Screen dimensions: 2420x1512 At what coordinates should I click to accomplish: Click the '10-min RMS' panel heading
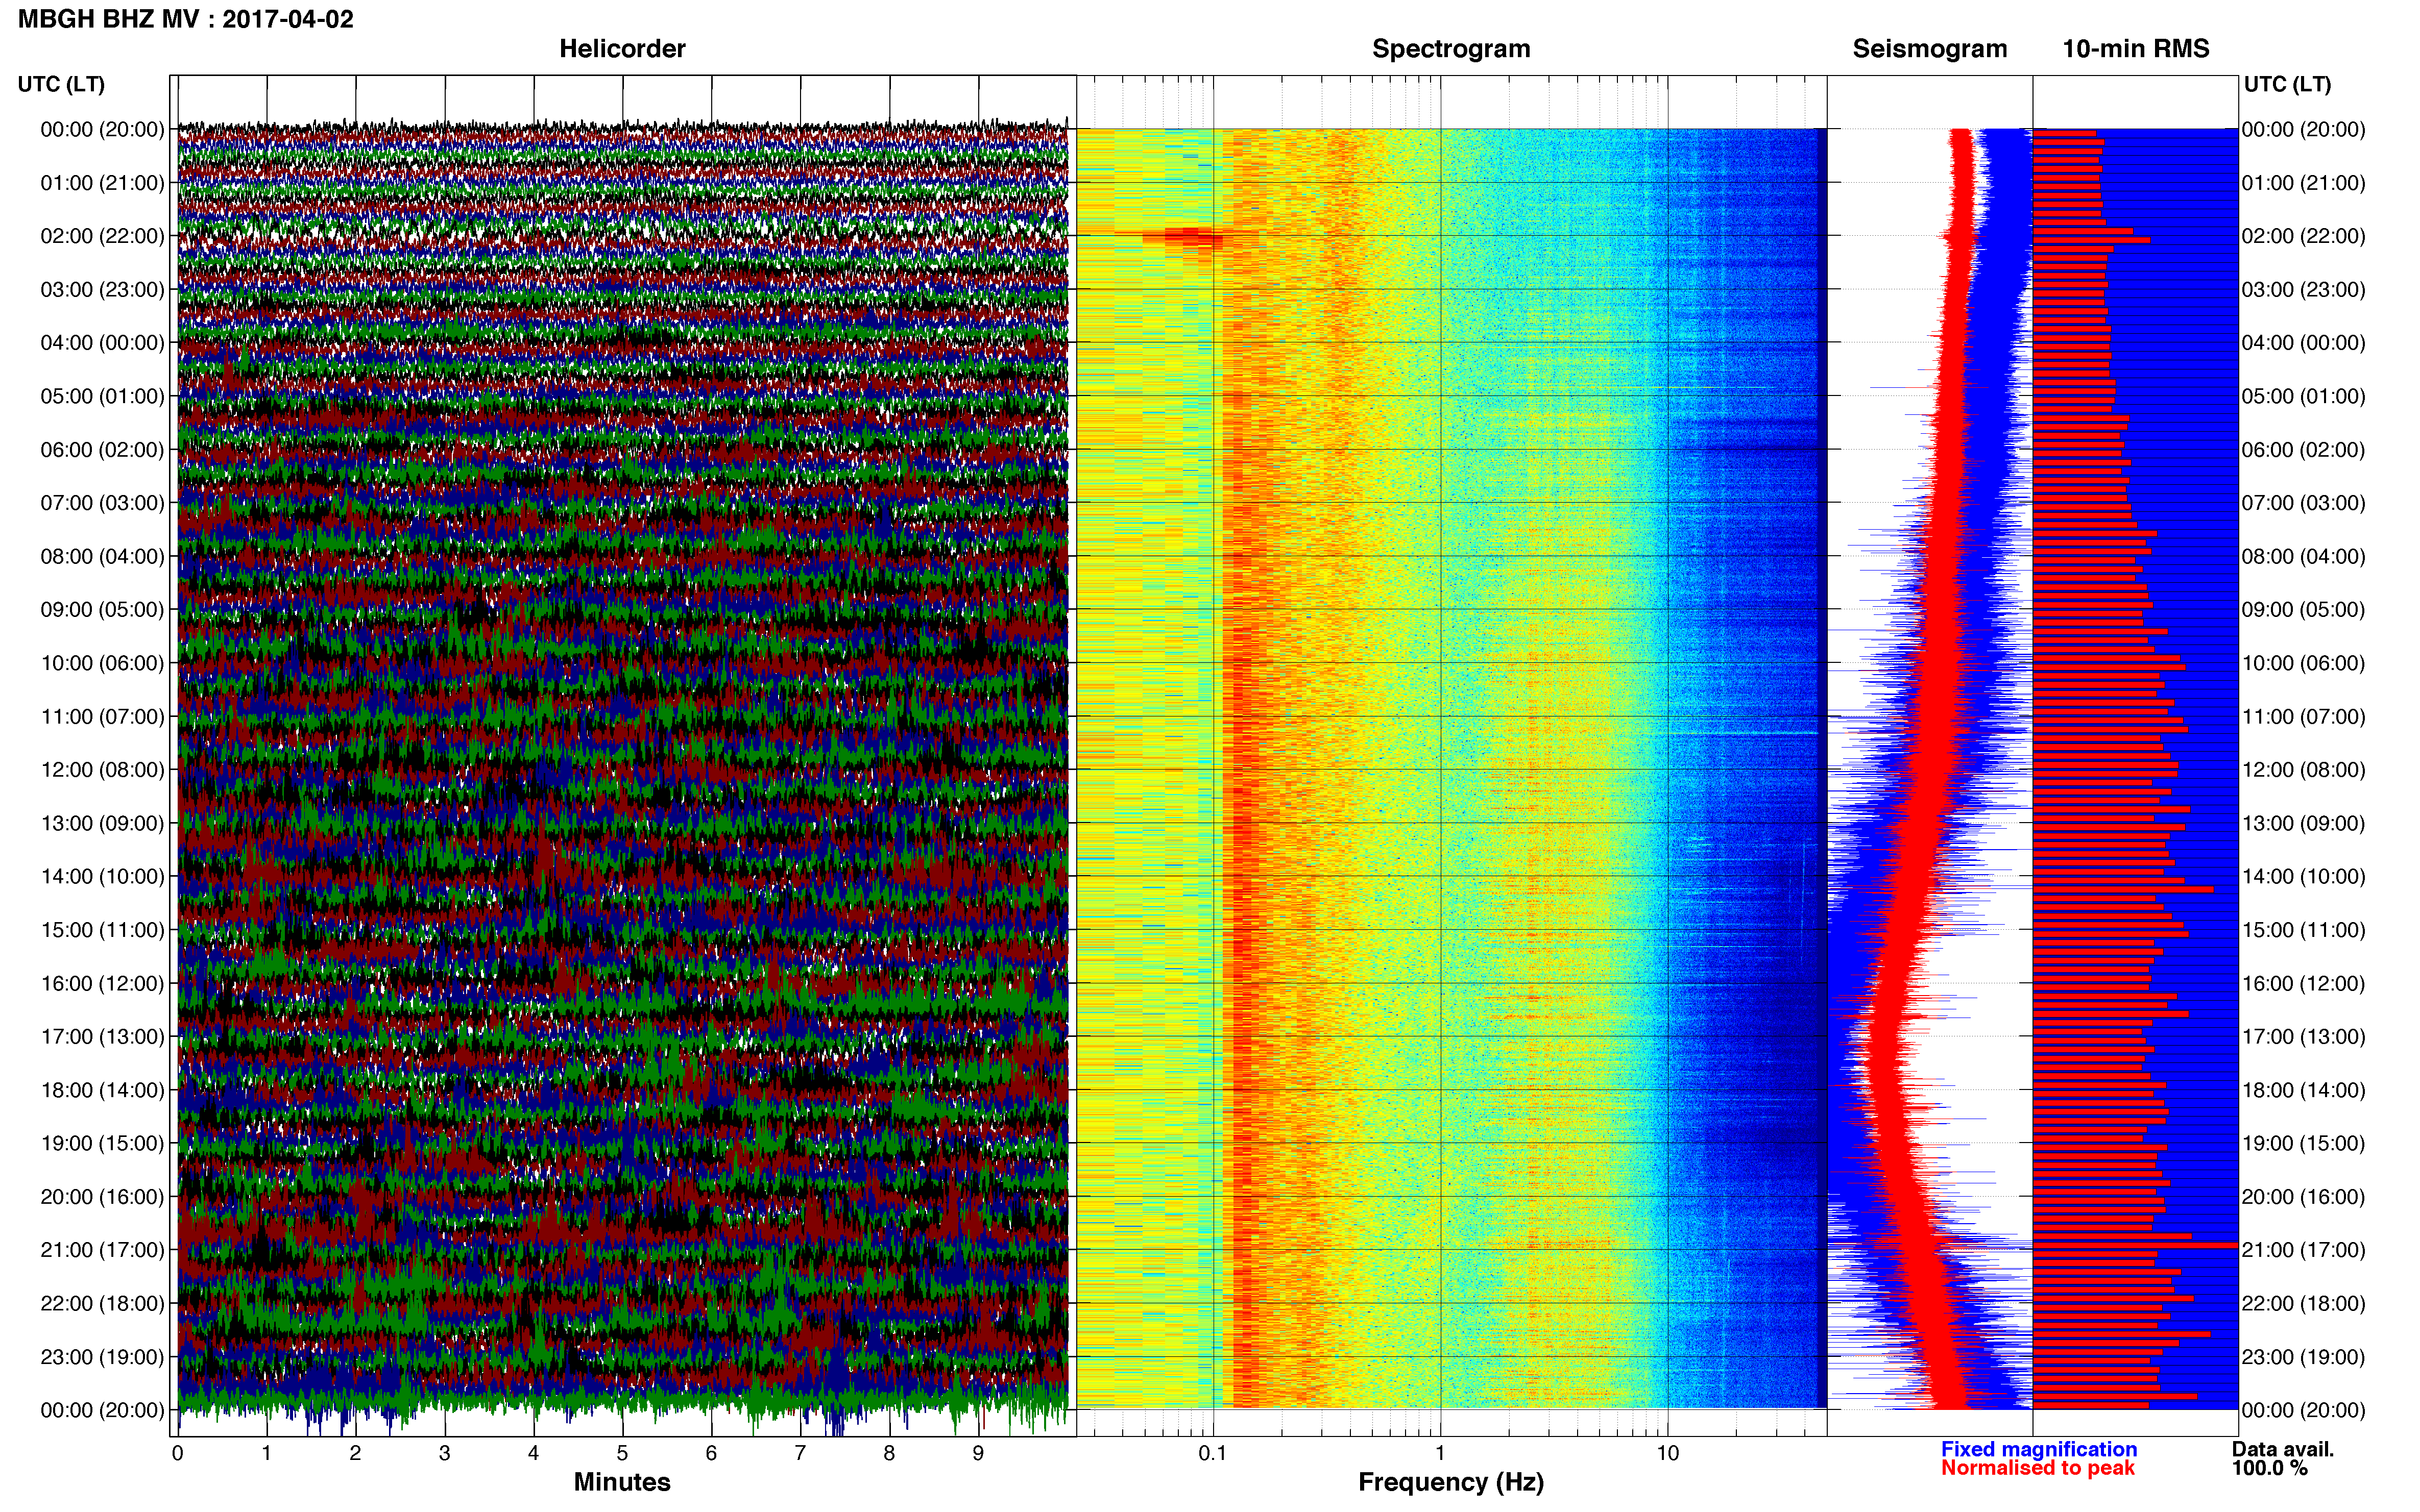(x=2135, y=49)
